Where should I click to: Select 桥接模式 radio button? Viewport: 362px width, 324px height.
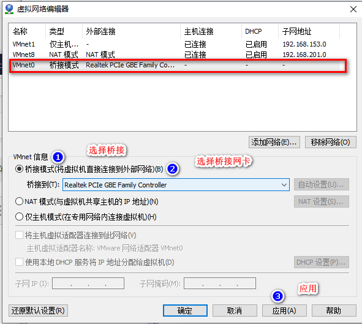pyautogui.click(x=19, y=169)
